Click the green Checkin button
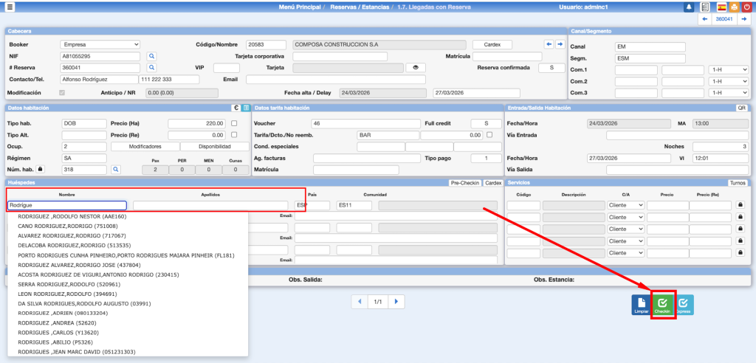756x363 pixels. 662,305
